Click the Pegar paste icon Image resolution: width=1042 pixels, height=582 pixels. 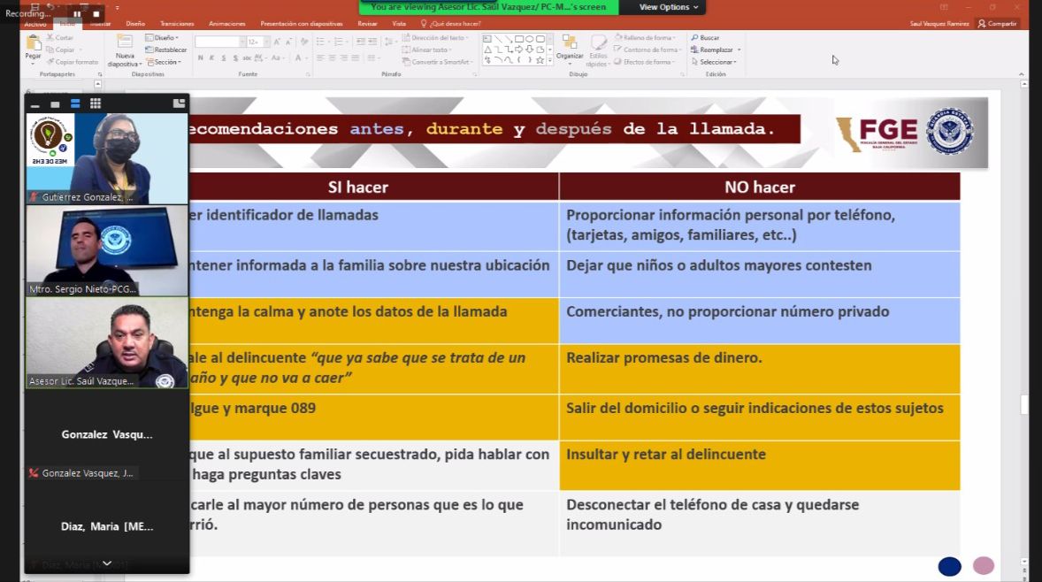click(33, 45)
